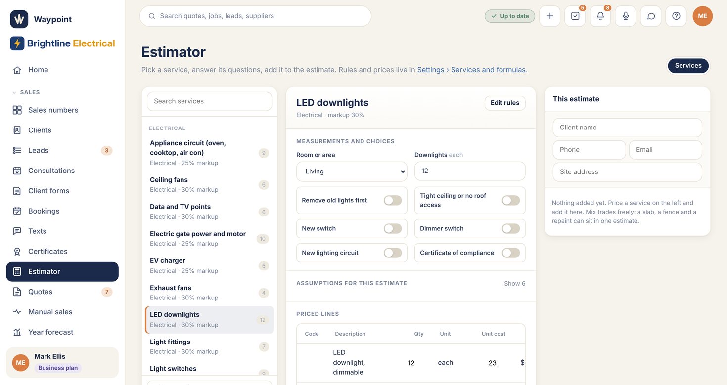Click the Year forecast chart icon
Image resolution: width=727 pixels, height=385 pixels.
pyautogui.click(x=17, y=332)
